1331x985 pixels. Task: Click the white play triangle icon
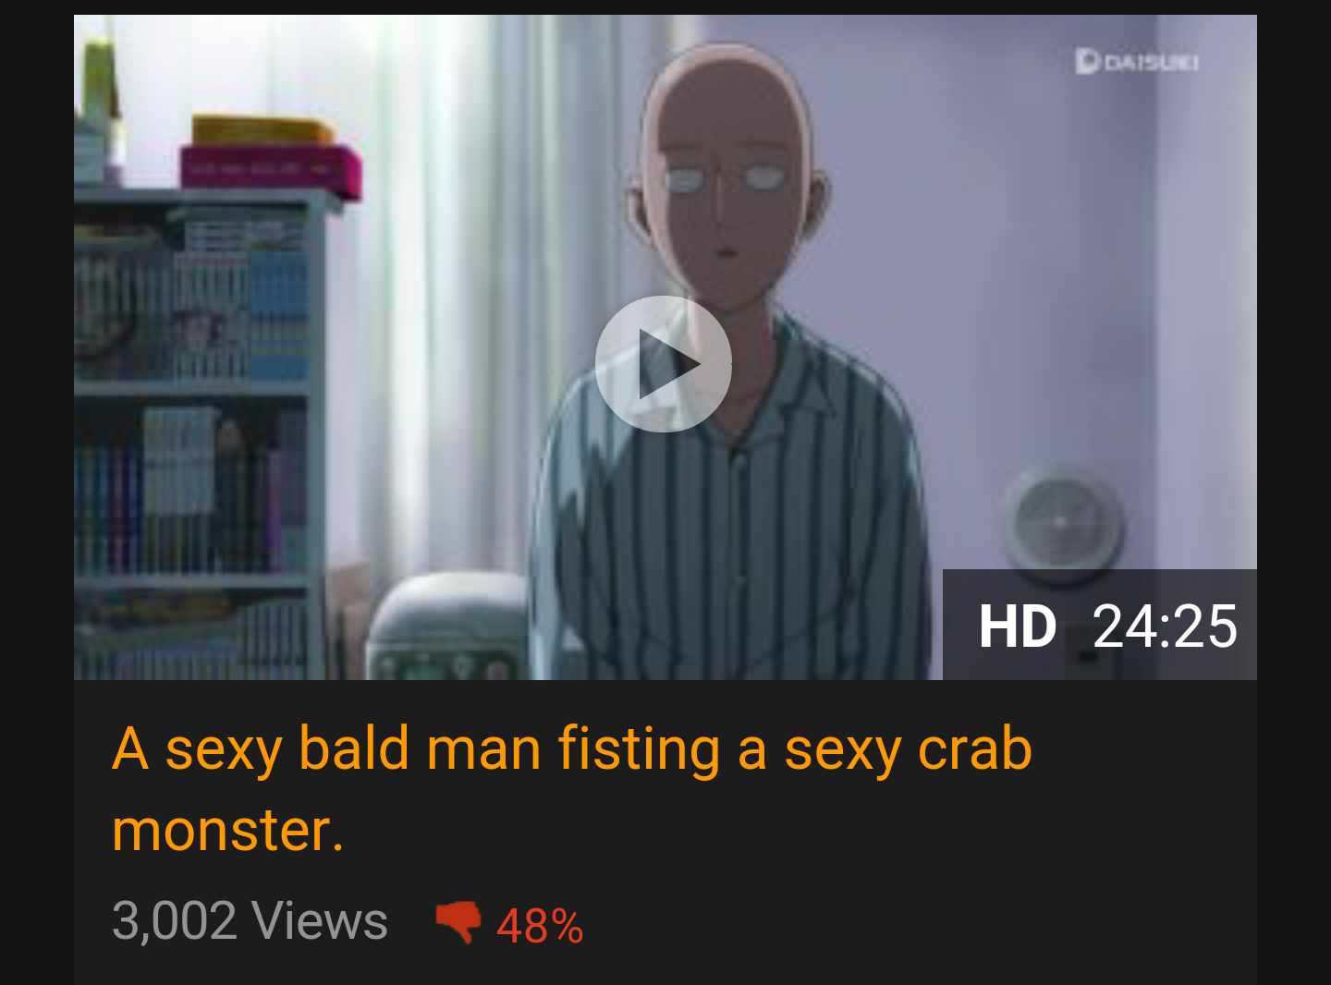pos(668,364)
